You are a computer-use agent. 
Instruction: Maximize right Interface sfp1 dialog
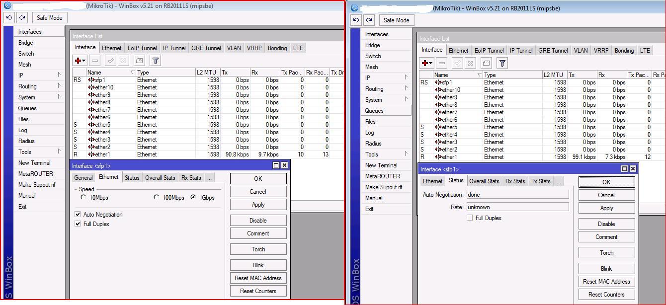(625, 169)
